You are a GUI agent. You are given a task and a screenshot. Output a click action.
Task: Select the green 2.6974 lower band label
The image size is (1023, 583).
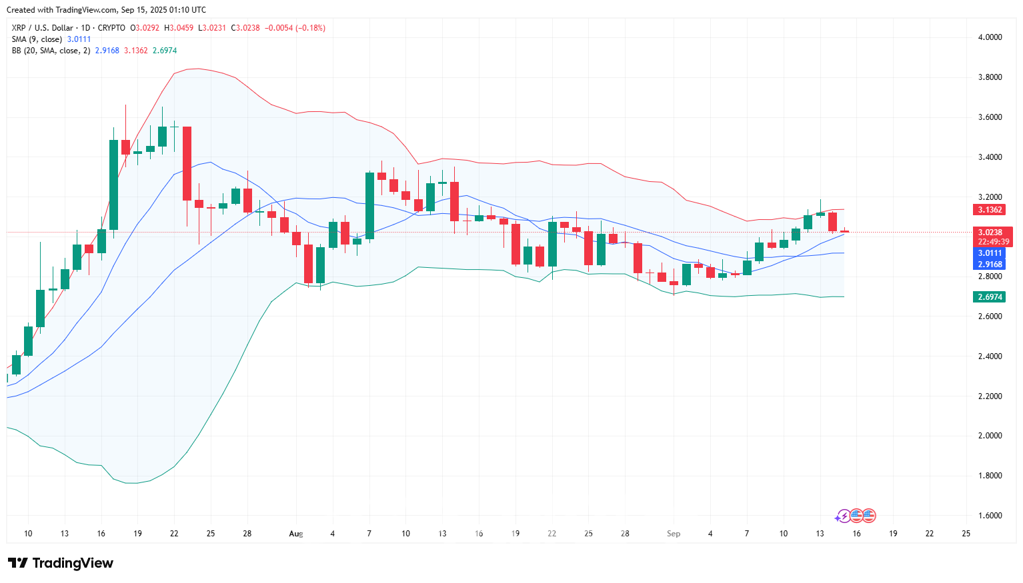coord(990,297)
